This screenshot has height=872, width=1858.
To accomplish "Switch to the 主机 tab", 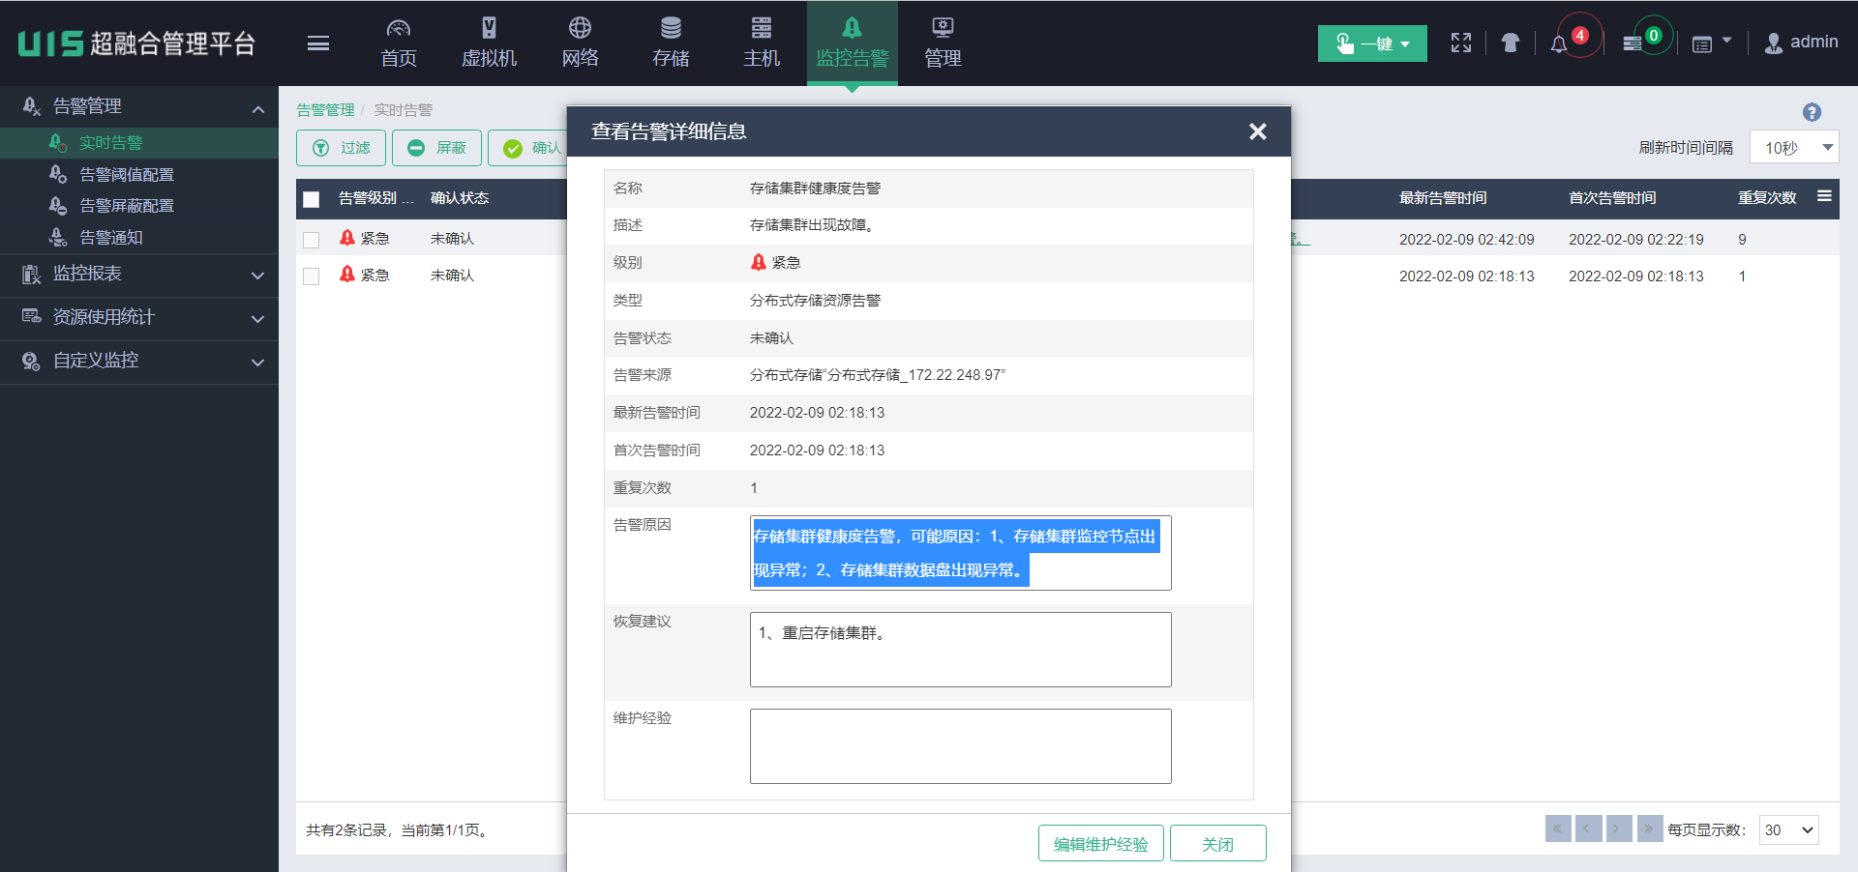I will pos(762,44).
